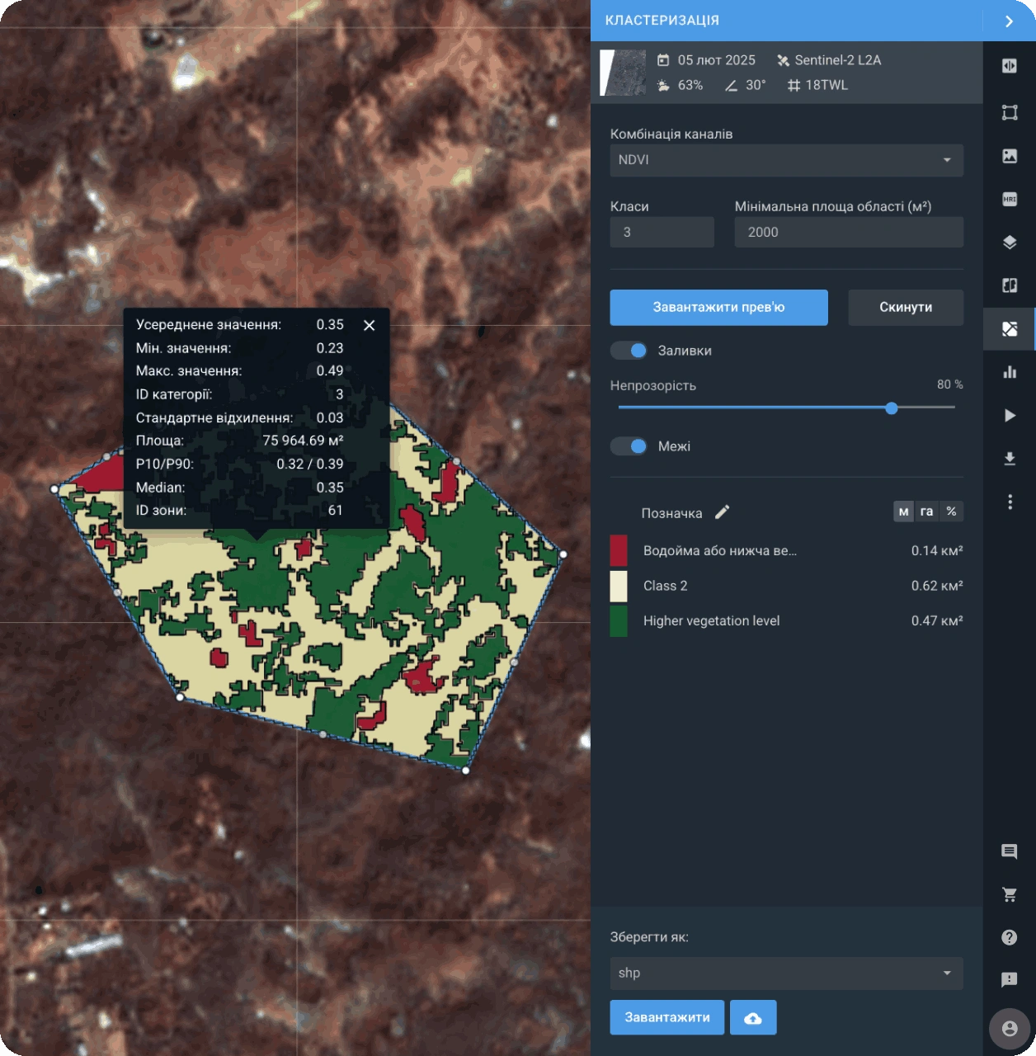Open the shopping cart icon

coord(1009,894)
